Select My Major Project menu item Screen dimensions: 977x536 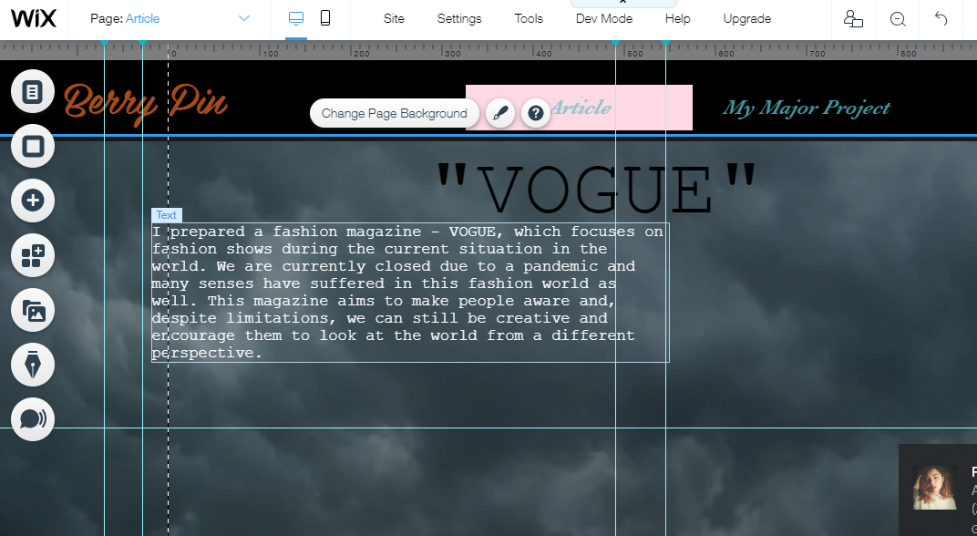pos(807,108)
